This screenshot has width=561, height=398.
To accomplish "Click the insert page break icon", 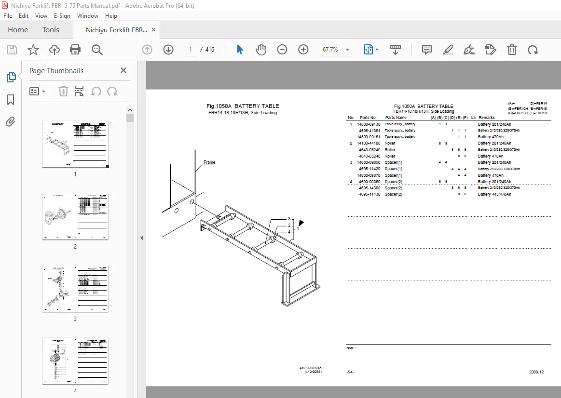I will pos(79,92).
